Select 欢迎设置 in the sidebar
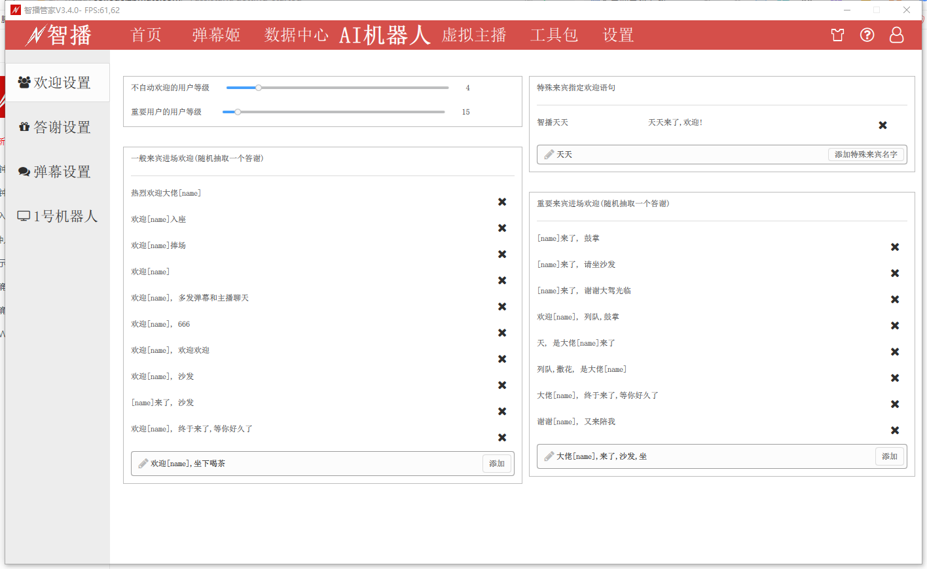 58,83
